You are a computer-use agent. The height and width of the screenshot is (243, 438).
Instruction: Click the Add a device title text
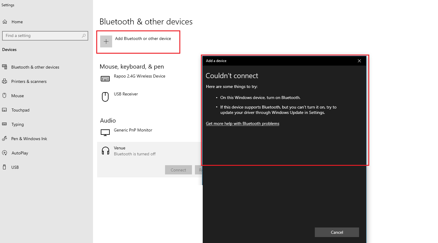(x=216, y=61)
